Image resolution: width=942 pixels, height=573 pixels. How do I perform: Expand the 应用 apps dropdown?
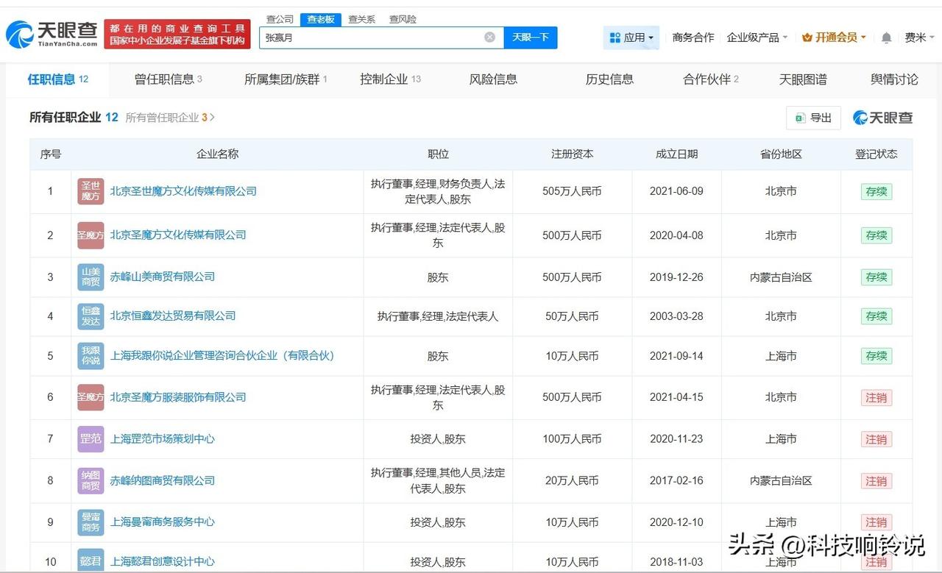tap(631, 38)
